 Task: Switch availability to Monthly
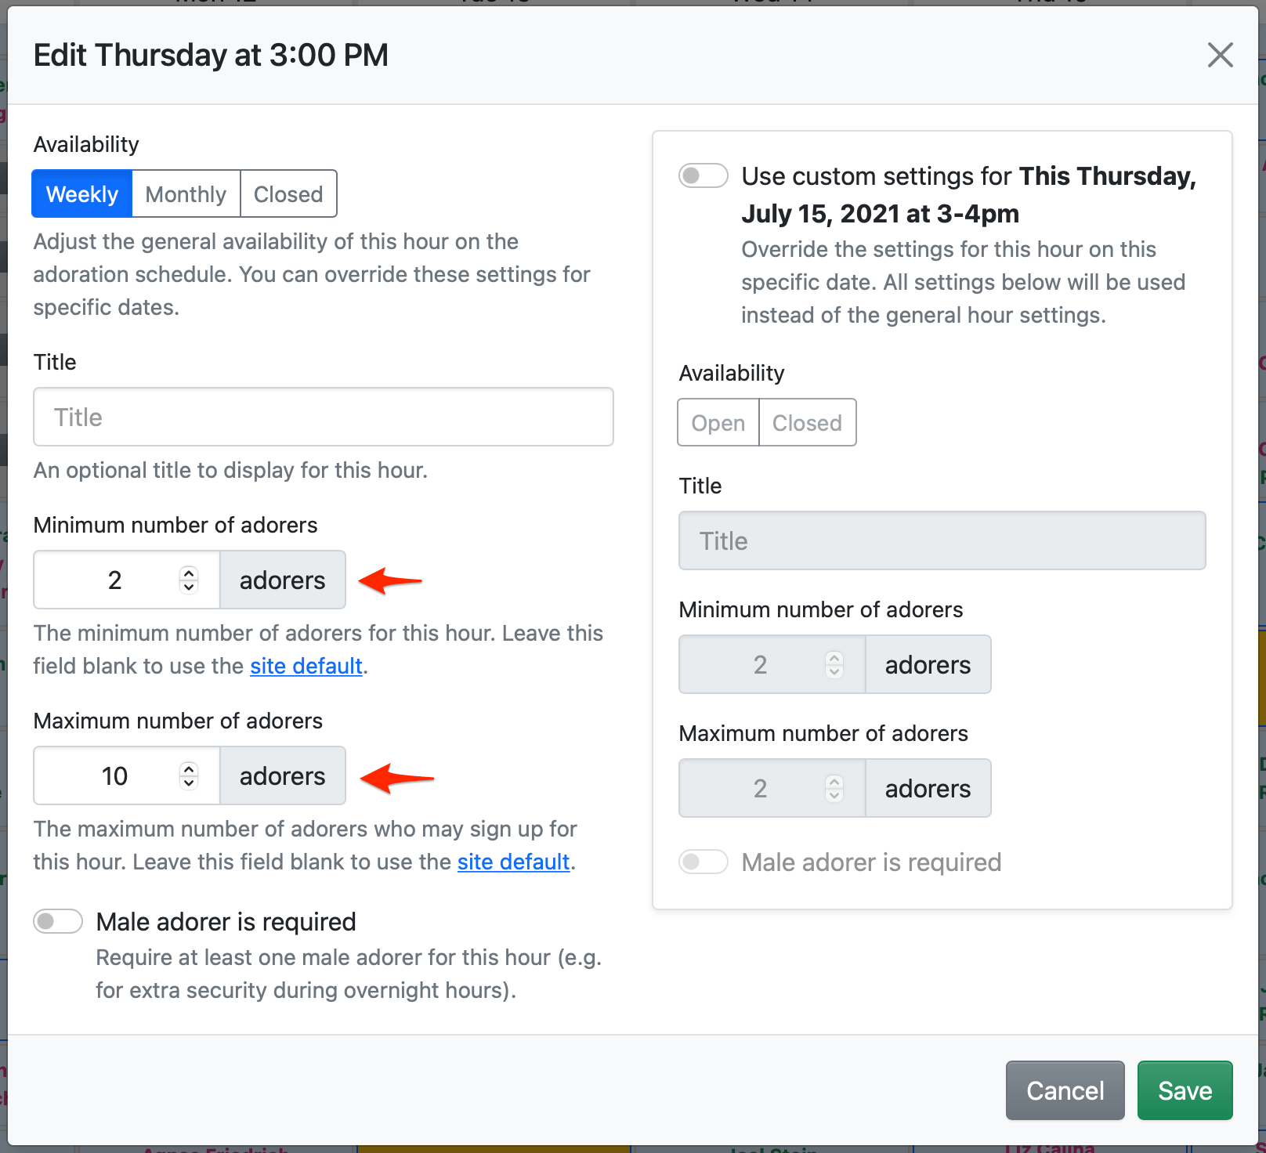pyautogui.click(x=186, y=194)
